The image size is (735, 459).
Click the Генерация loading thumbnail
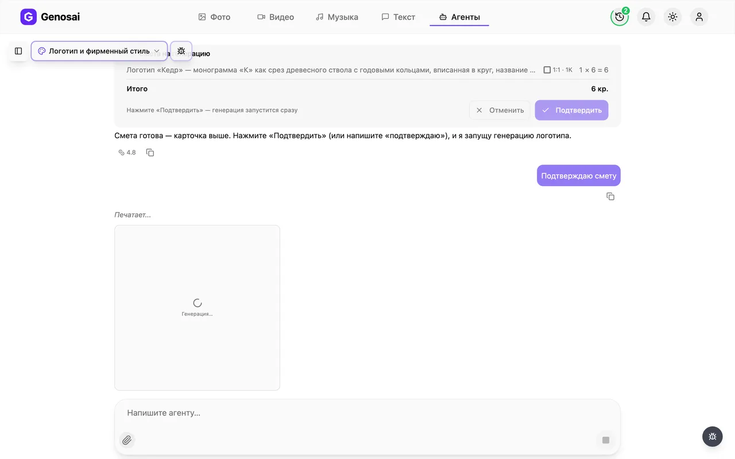(197, 308)
